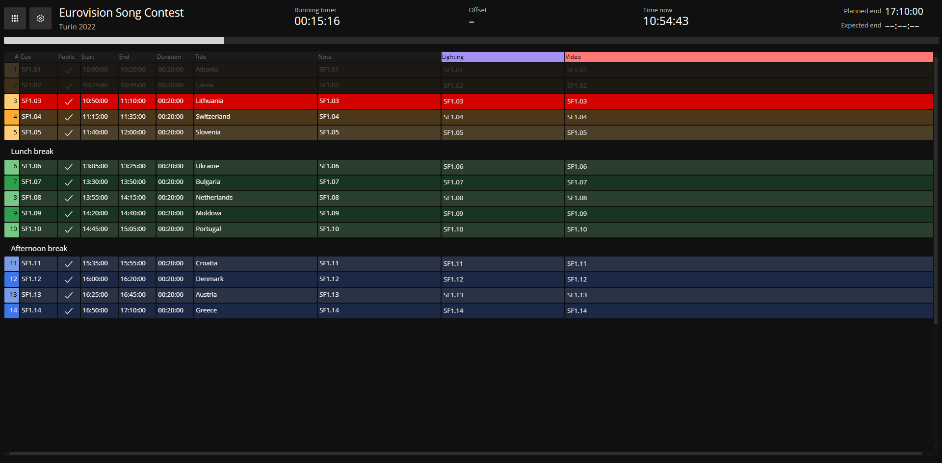
Task: Edit the start time of the Denmark cue
Action: click(95, 279)
